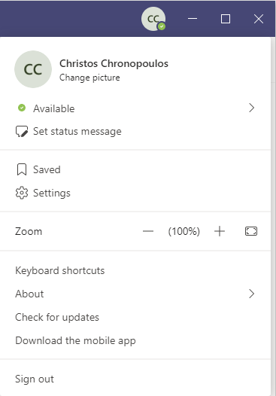Click the CC profile avatar in title bar
Screen dimensions: 276x396
(x=153, y=19)
